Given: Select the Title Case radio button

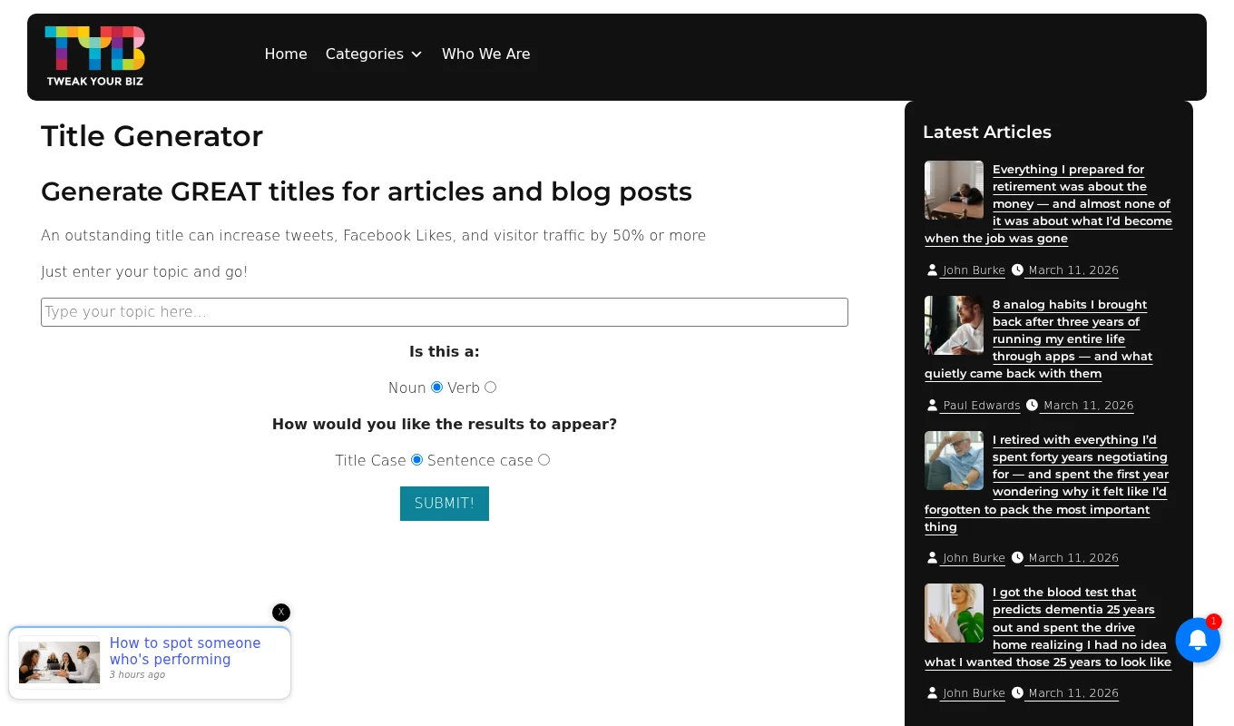Looking at the screenshot, I should pos(416,460).
